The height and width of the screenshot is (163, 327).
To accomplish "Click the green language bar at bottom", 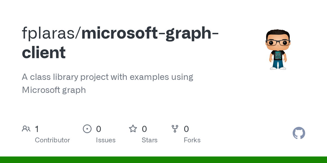I will 163,160.
